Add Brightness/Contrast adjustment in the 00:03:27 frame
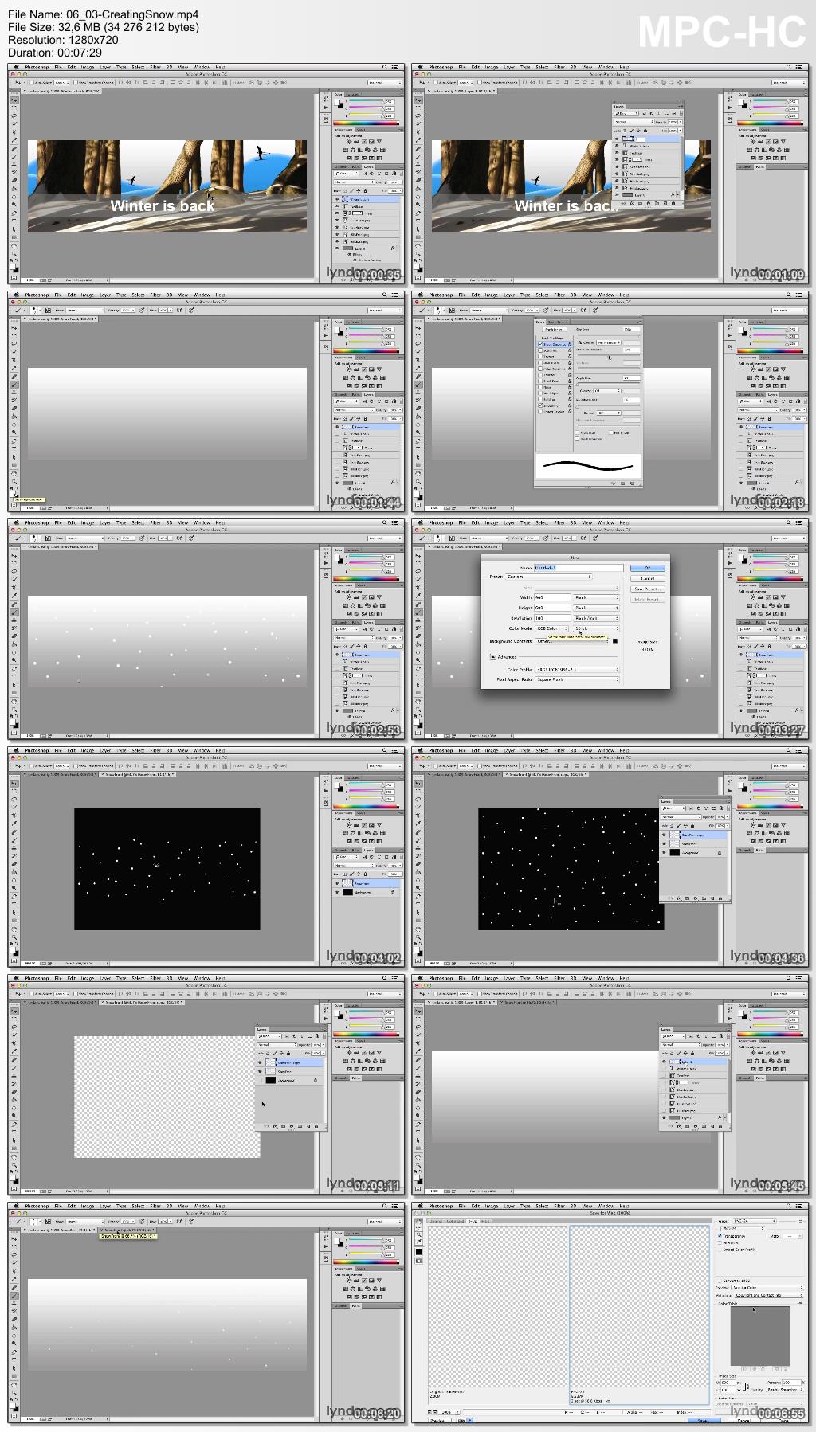The width and height of the screenshot is (816, 1432). pos(753,597)
